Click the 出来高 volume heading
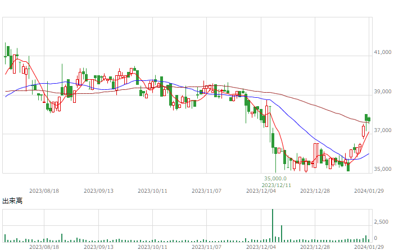This screenshot has width=394, height=250. tap(12, 201)
